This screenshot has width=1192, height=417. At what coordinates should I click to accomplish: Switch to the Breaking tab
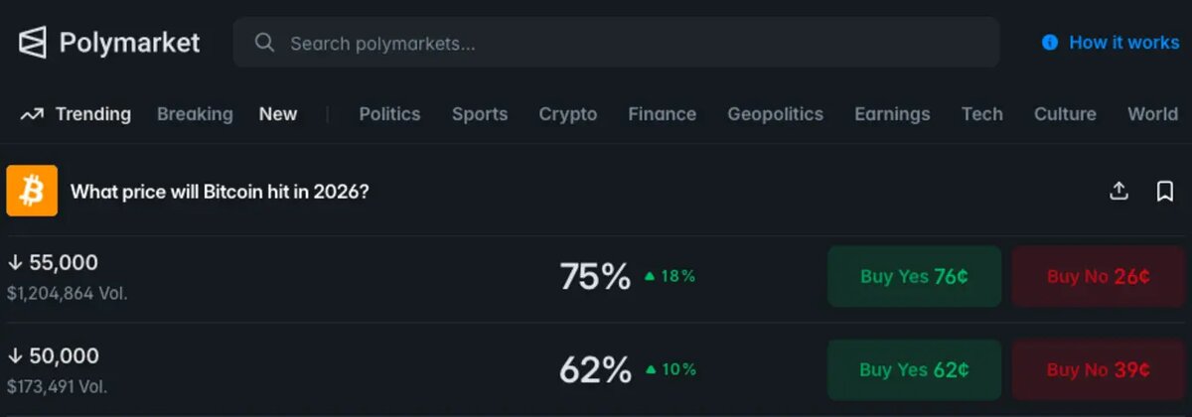(x=195, y=114)
